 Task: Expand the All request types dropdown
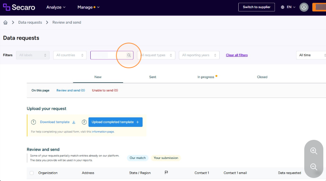tap(156, 55)
